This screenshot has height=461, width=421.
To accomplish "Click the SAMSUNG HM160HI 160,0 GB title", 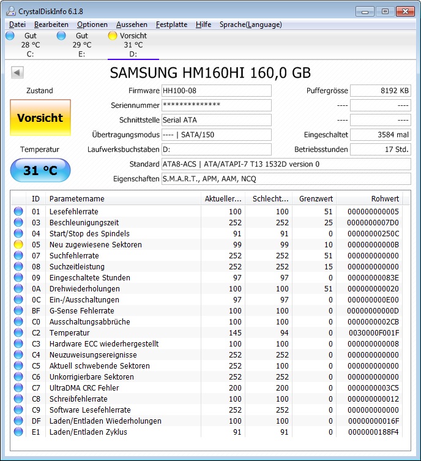I will coord(210,73).
